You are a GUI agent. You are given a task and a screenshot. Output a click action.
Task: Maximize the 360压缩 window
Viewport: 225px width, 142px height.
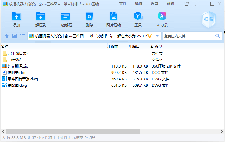coord(212,4)
